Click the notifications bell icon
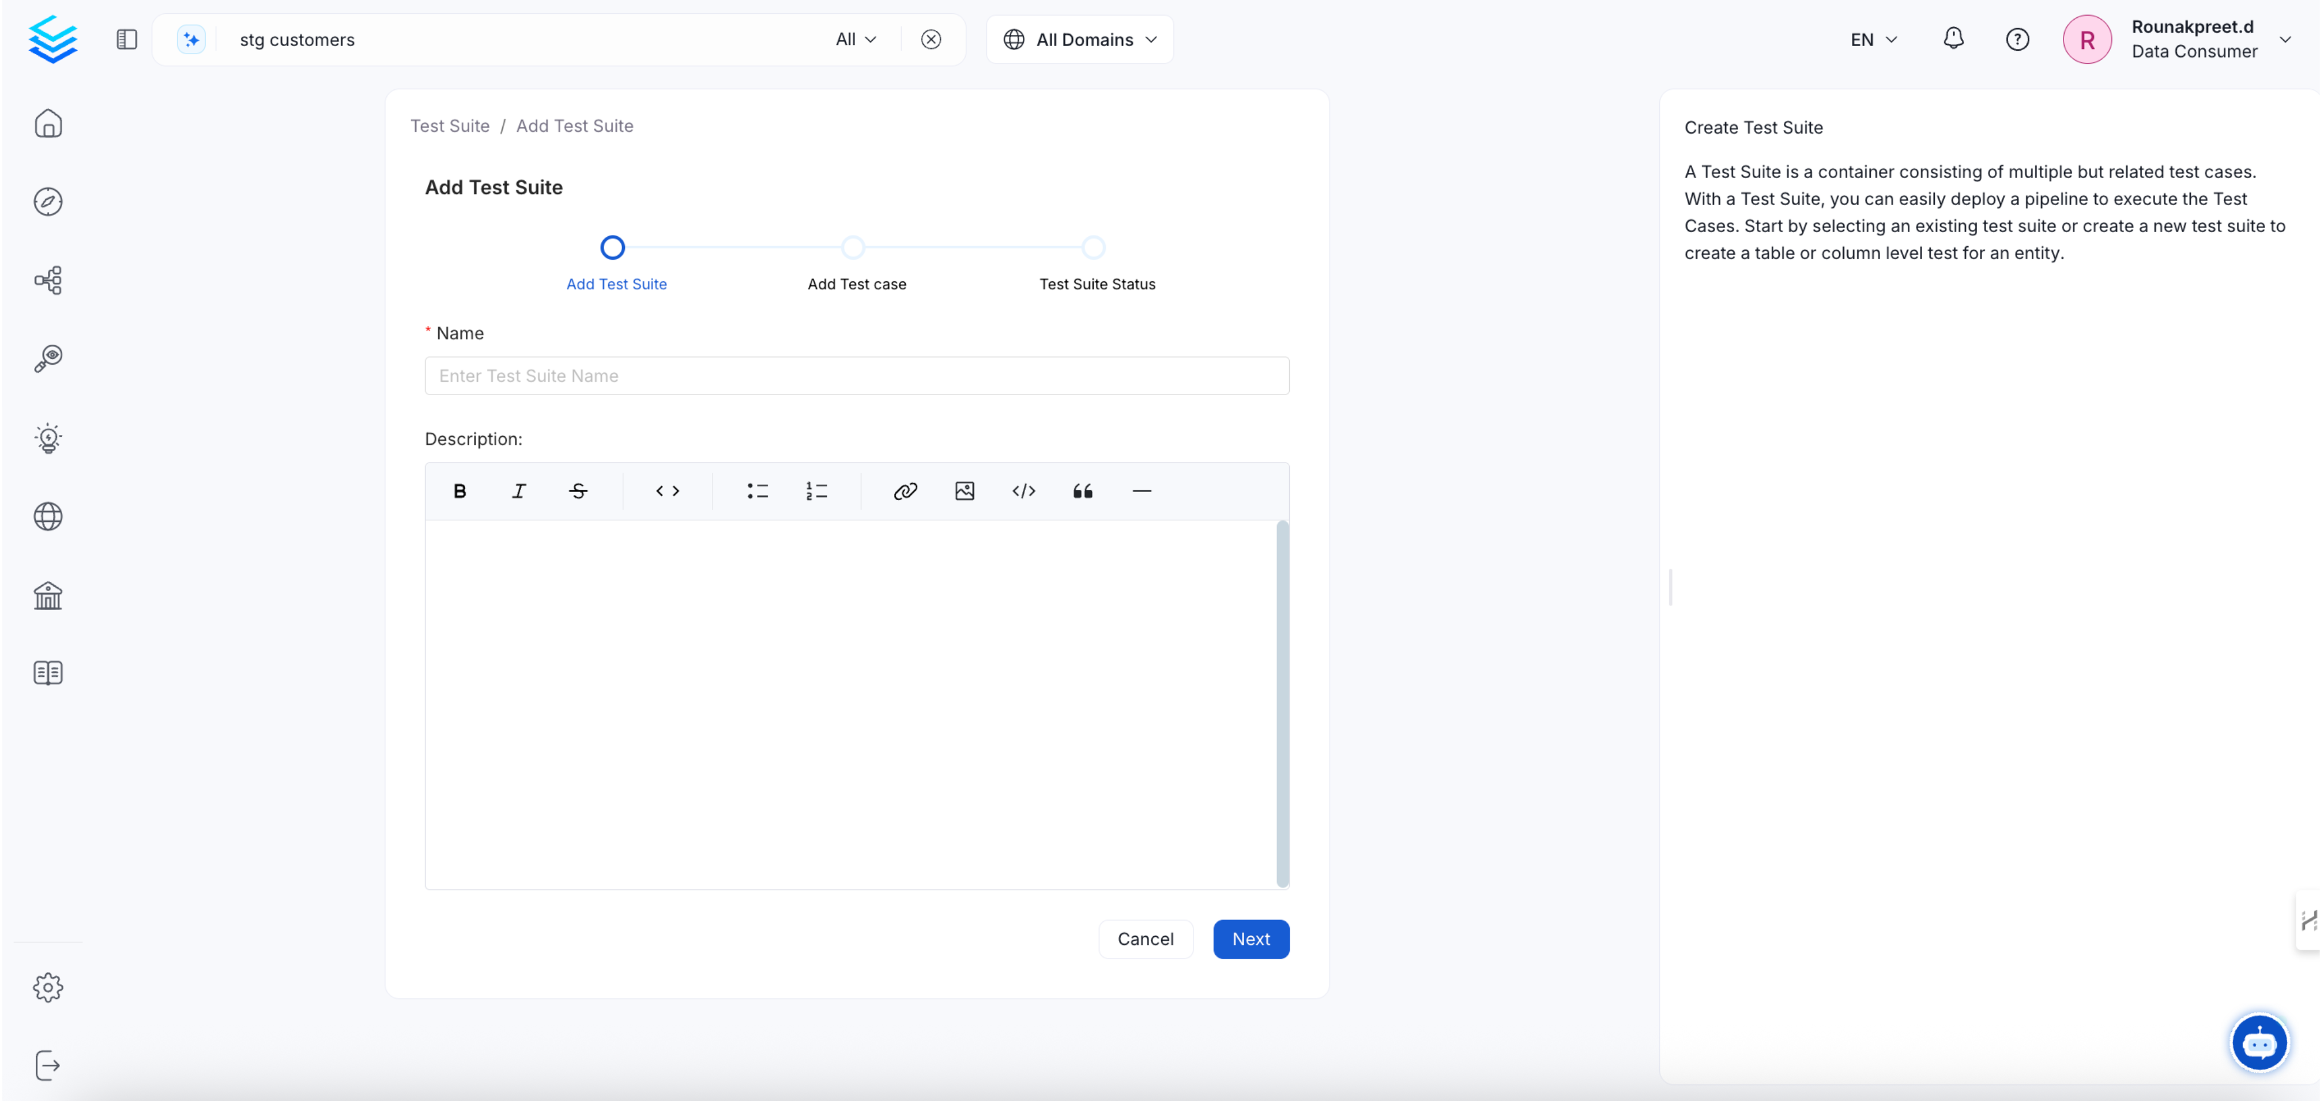This screenshot has width=2320, height=1101. [x=1953, y=39]
